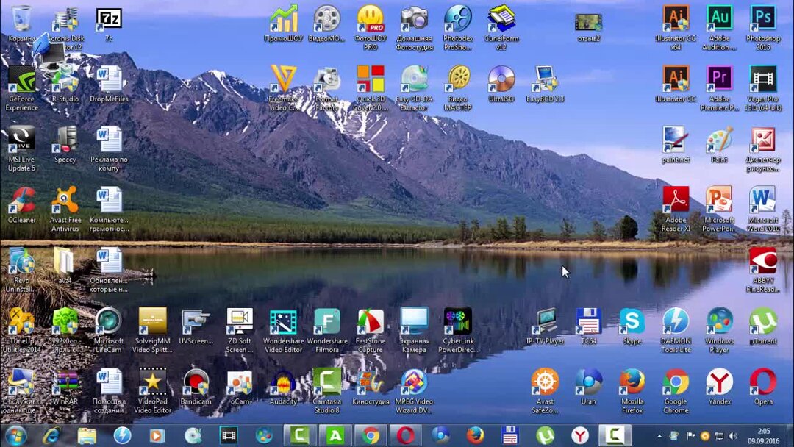794x447 pixels.
Task: Open Adobe Reader XI shortcut
Action: point(676,209)
